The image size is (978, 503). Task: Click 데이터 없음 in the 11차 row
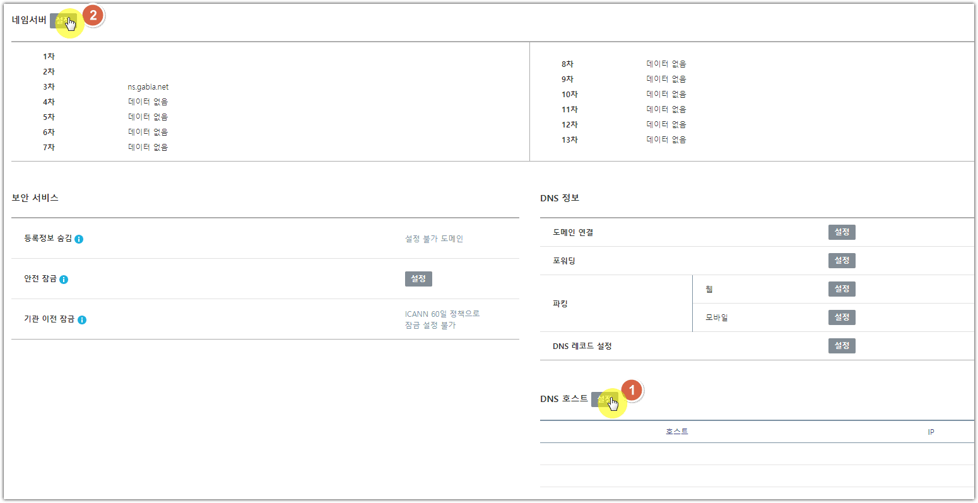(666, 109)
